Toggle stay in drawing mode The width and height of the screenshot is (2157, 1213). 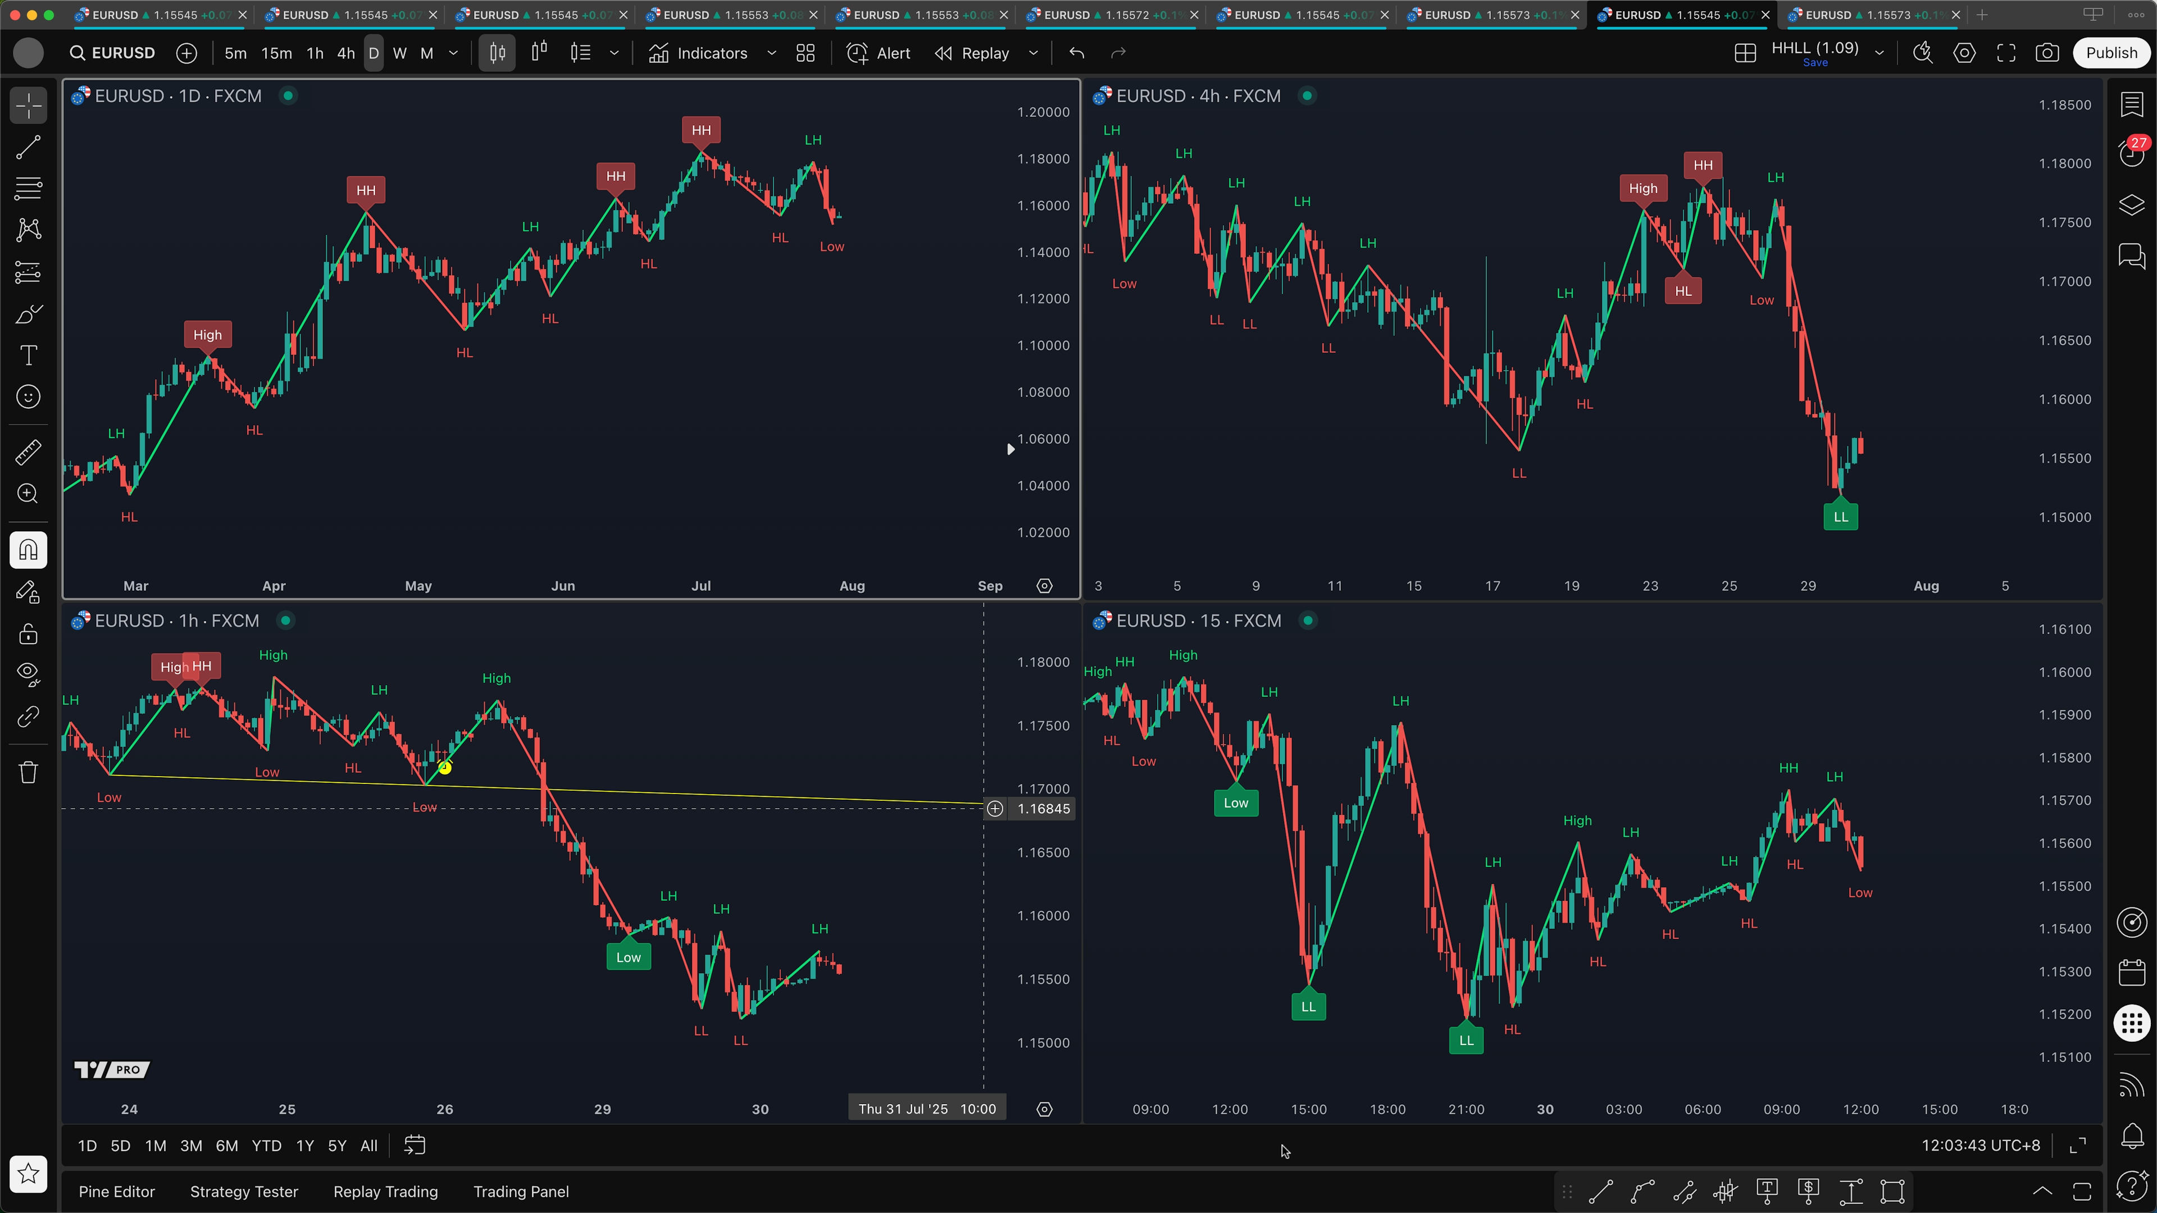click(29, 592)
